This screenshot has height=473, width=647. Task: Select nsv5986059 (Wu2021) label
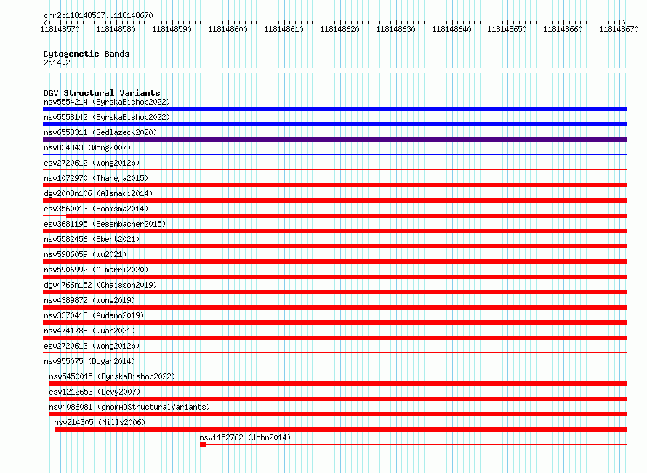(85, 254)
